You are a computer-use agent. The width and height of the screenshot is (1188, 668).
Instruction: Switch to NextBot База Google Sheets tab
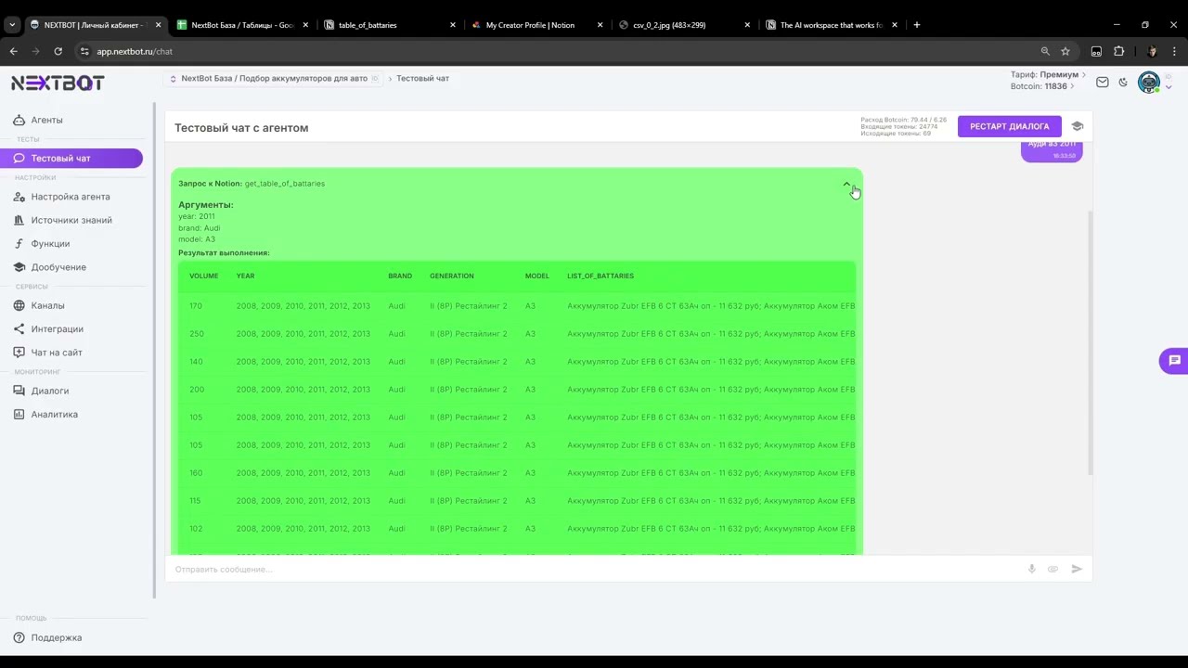point(242,25)
